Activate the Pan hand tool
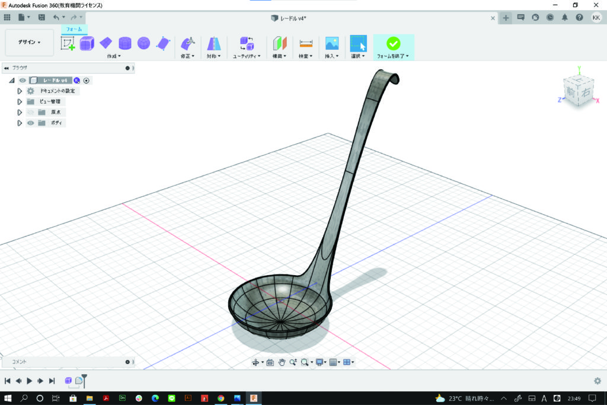 282,362
